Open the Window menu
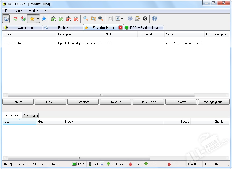232x169 pixels. (33, 11)
